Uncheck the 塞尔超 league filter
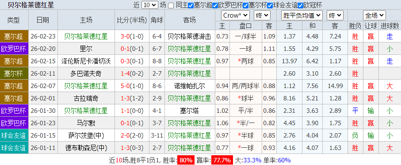The image size is (401, 165). 191,5
